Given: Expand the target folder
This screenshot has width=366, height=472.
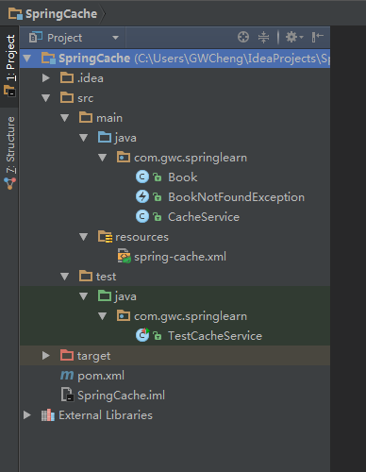Looking at the screenshot, I should [x=46, y=355].
